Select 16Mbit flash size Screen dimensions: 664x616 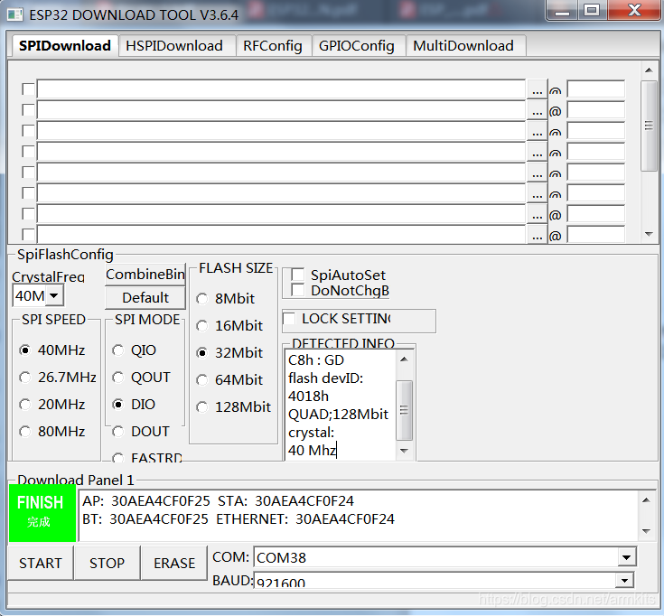pos(202,326)
